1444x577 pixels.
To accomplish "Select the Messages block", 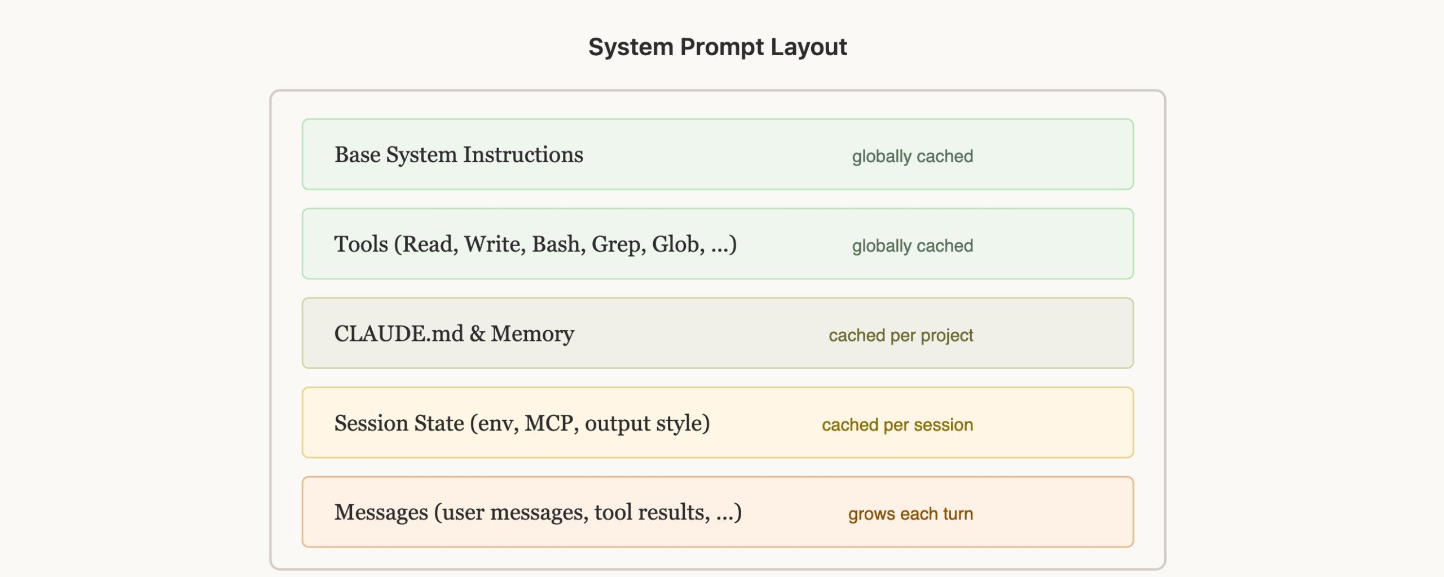I will 717,512.
